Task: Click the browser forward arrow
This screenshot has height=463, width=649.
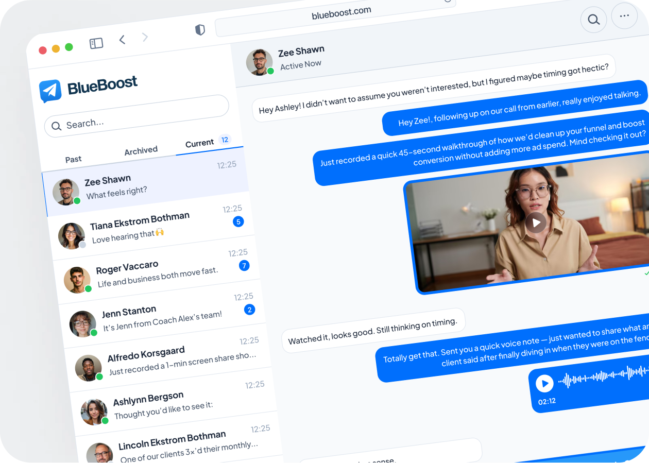Action: 145,37
